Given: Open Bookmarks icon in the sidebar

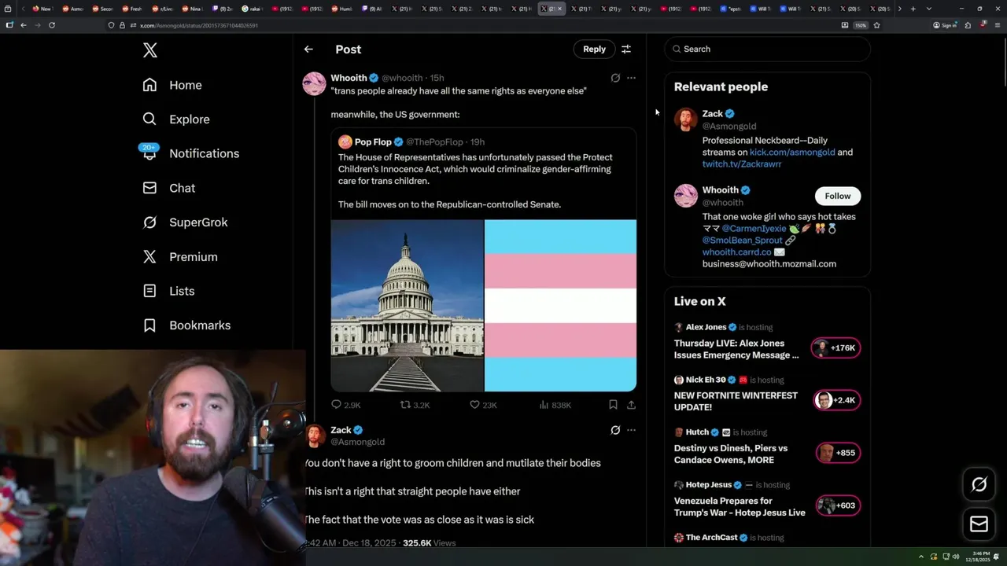Looking at the screenshot, I should [149, 325].
